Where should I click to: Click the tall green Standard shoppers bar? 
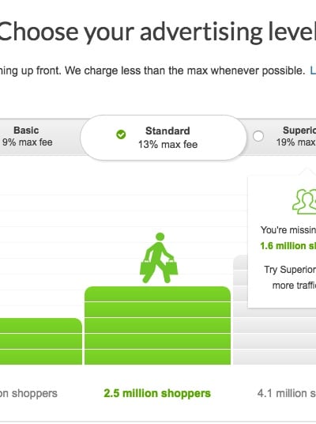[157, 326]
